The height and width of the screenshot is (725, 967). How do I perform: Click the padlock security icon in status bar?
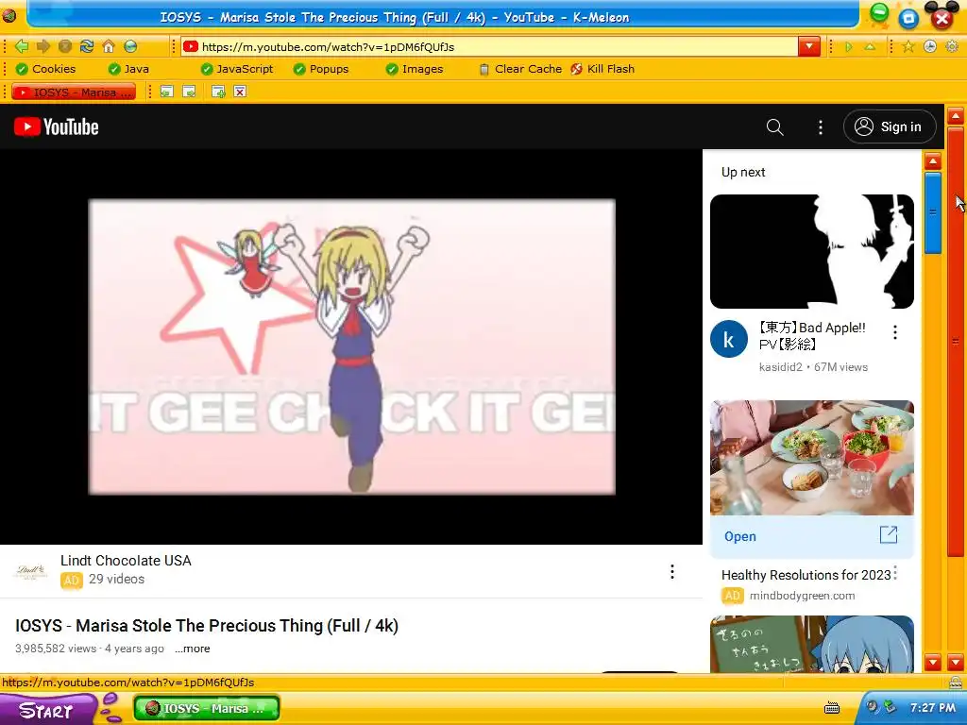point(956,682)
